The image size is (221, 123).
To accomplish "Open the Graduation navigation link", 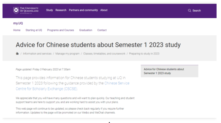I will 86,30.
